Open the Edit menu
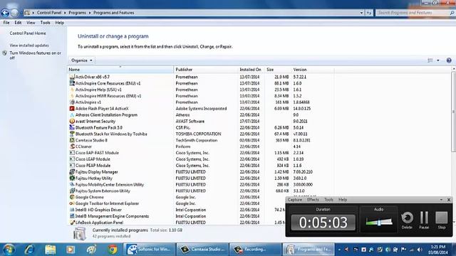456x256 pixels. (x=18, y=23)
